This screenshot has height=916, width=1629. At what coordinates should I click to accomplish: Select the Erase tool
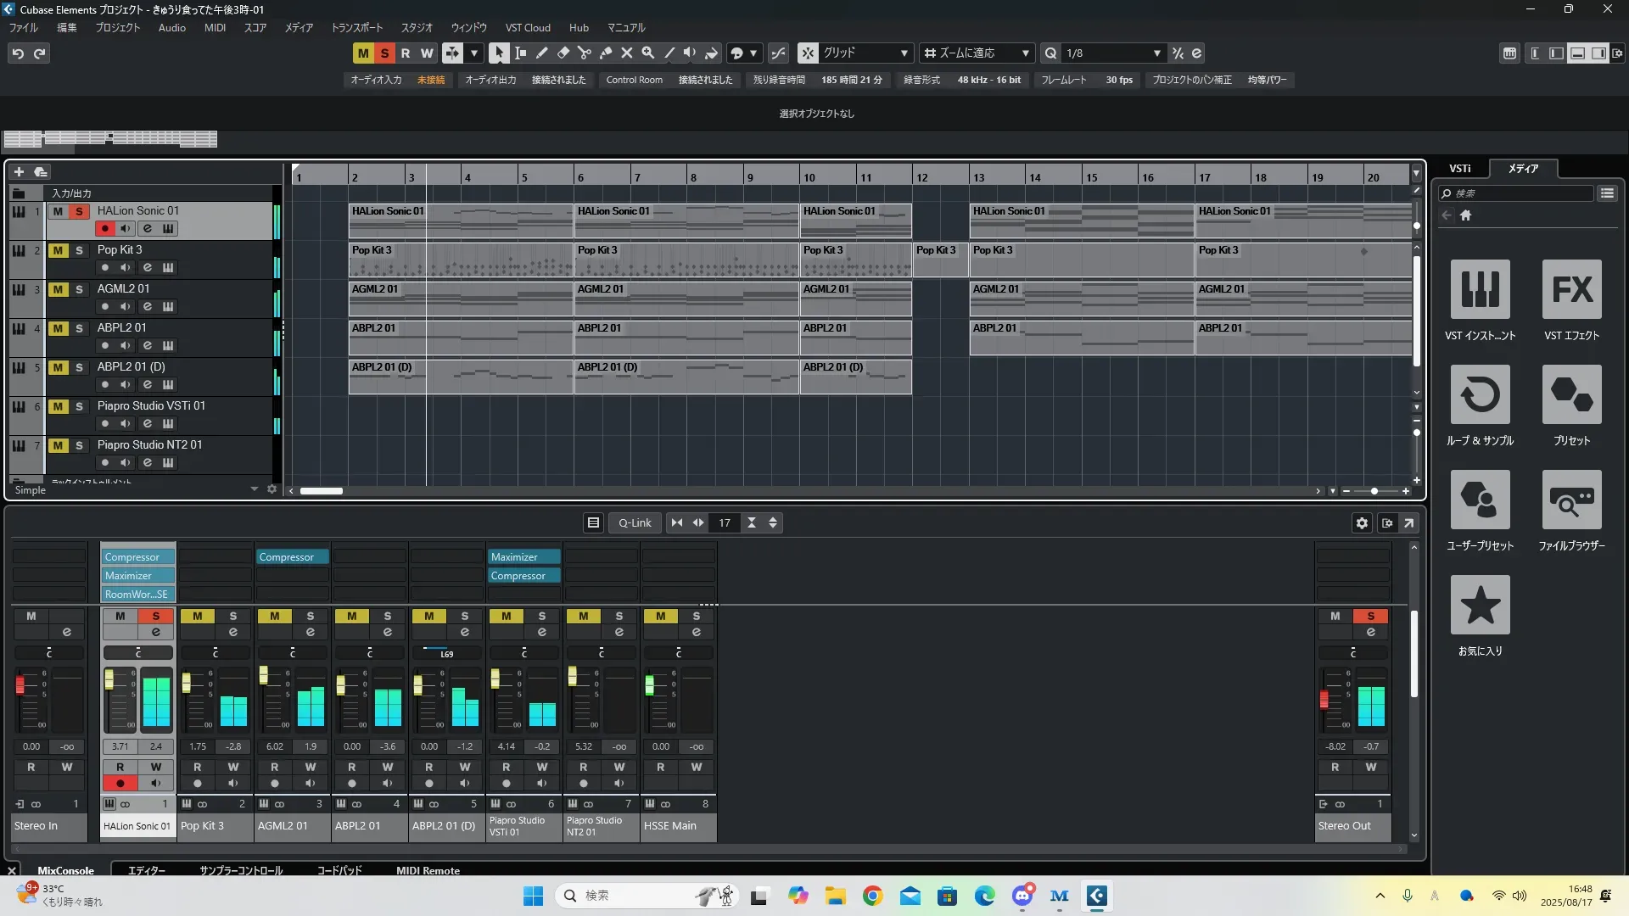pos(563,53)
